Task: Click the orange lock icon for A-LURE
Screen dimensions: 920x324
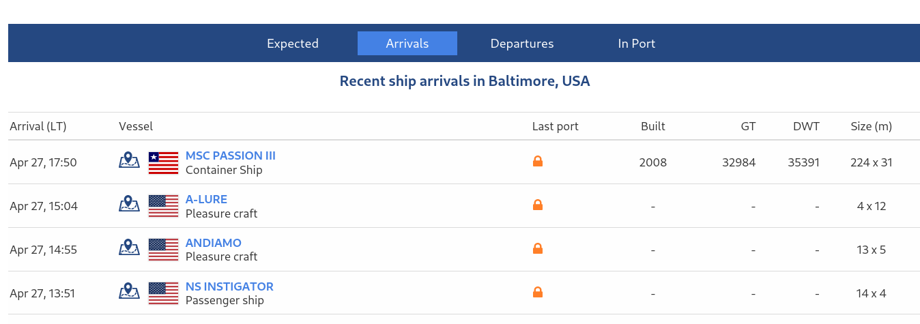Action: [x=538, y=205]
